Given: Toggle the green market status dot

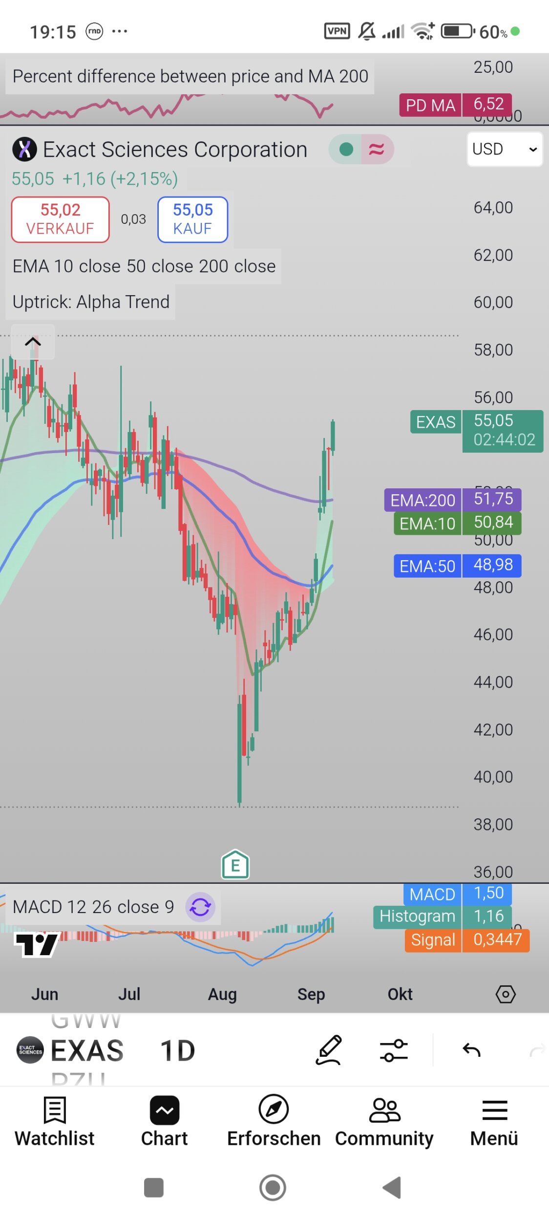Looking at the screenshot, I should (x=346, y=150).
